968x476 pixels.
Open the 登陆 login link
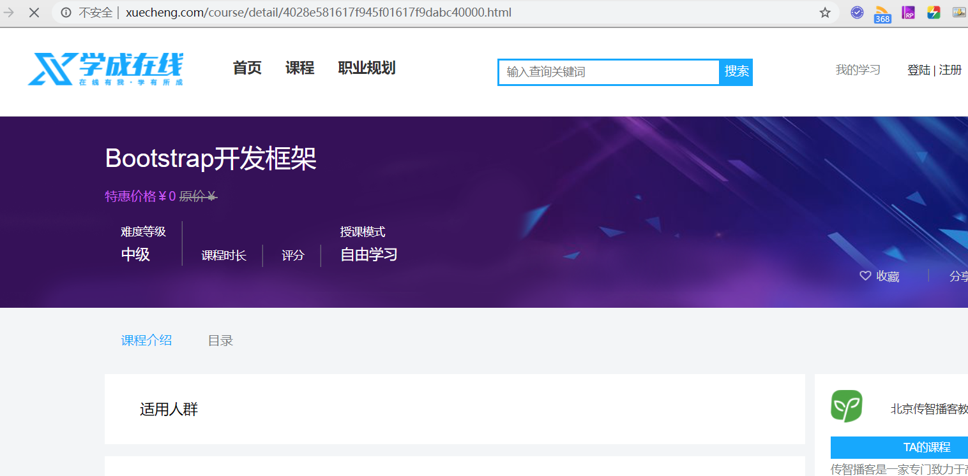[919, 70]
